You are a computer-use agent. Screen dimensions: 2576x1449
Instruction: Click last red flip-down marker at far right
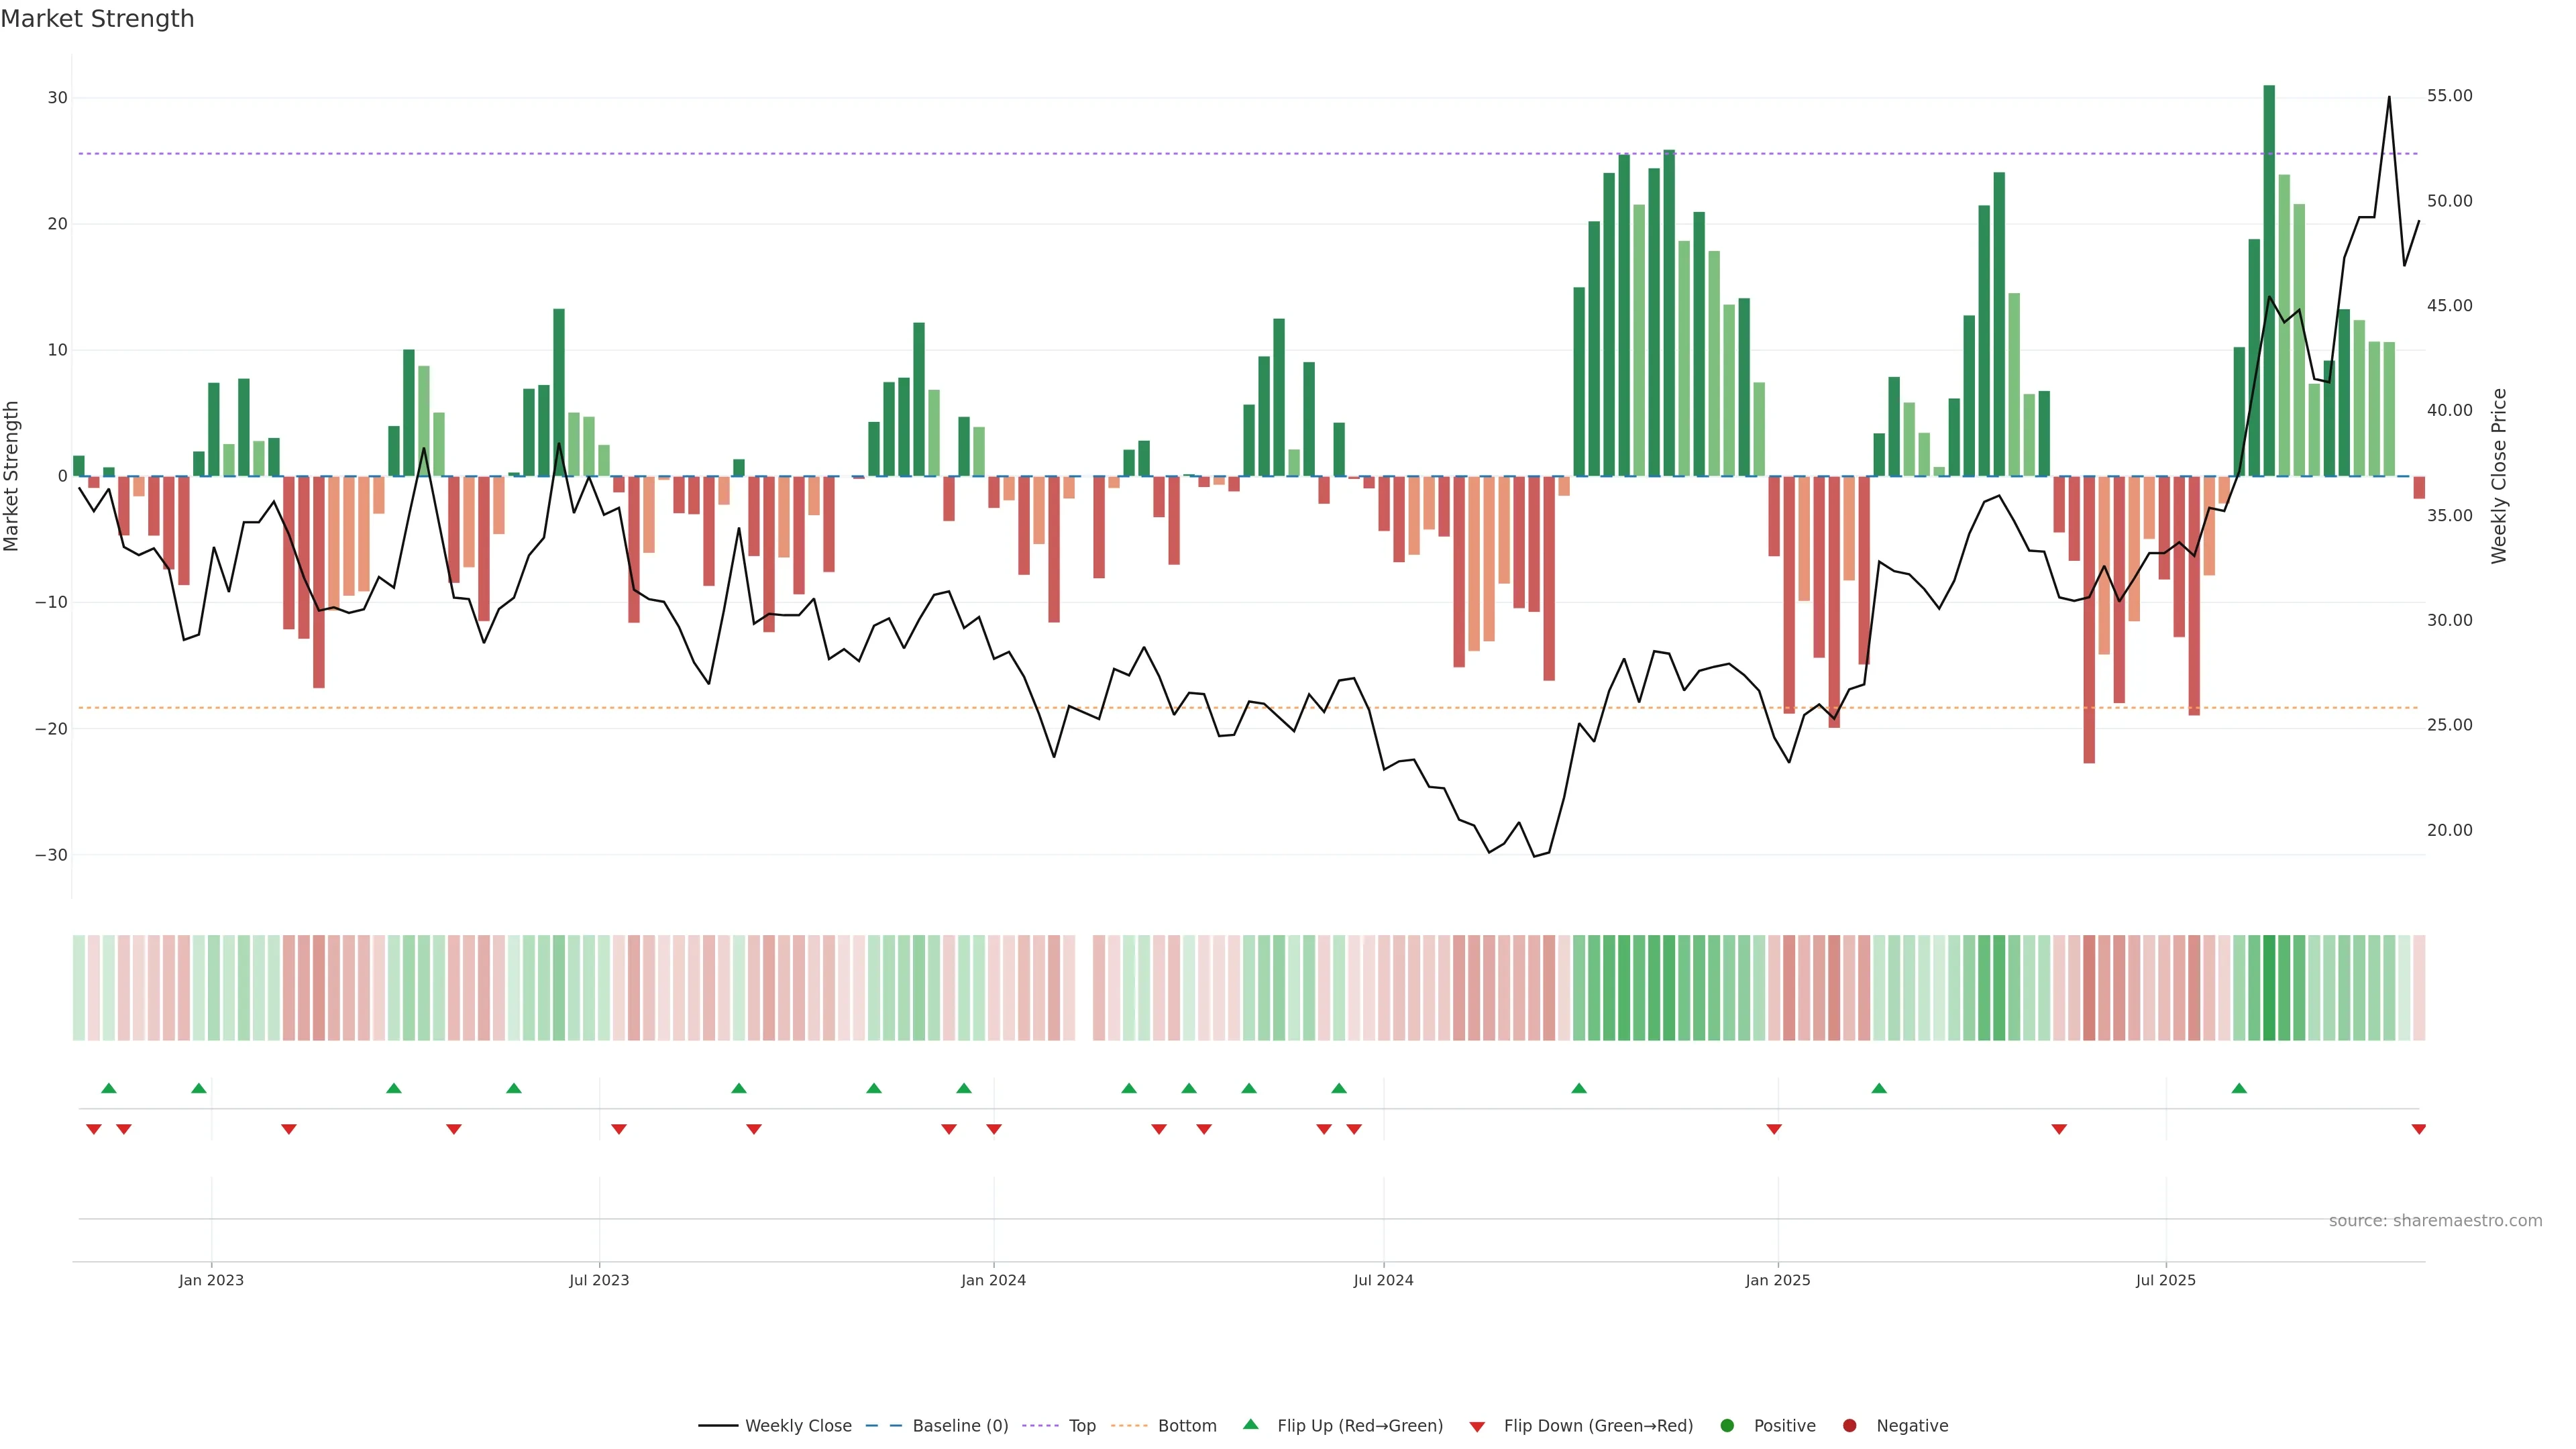[2419, 1129]
